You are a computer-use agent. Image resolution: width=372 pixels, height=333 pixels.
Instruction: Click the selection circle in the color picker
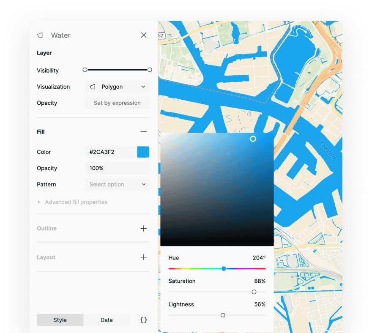(253, 139)
